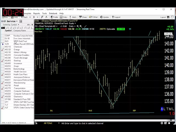Viewport: 176px width, 132px height.
Task: Select the M scale button on chart
Action: pyautogui.click(x=170, y=109)
